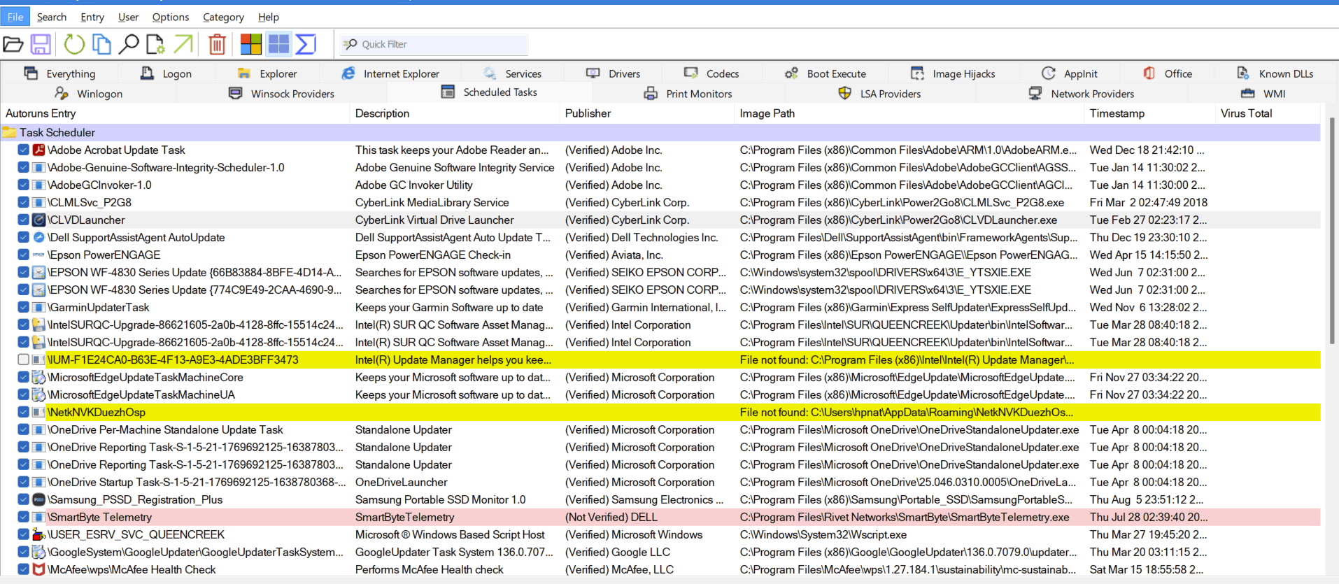This screenshot has height=584, width=1339.
Task: Open the User menu
Action: tap(128, 17)
